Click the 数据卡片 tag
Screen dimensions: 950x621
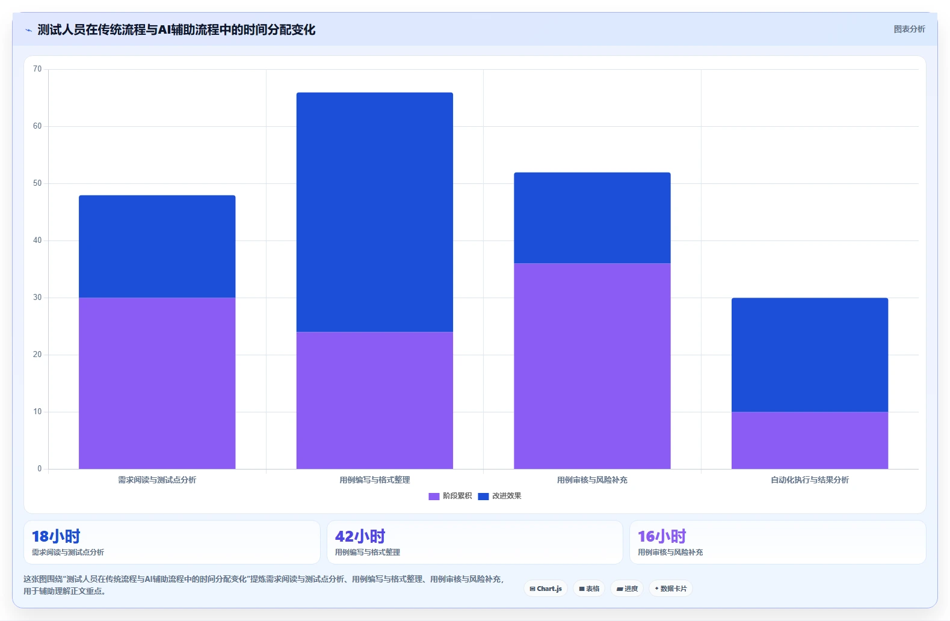click(x=671, y=589)
